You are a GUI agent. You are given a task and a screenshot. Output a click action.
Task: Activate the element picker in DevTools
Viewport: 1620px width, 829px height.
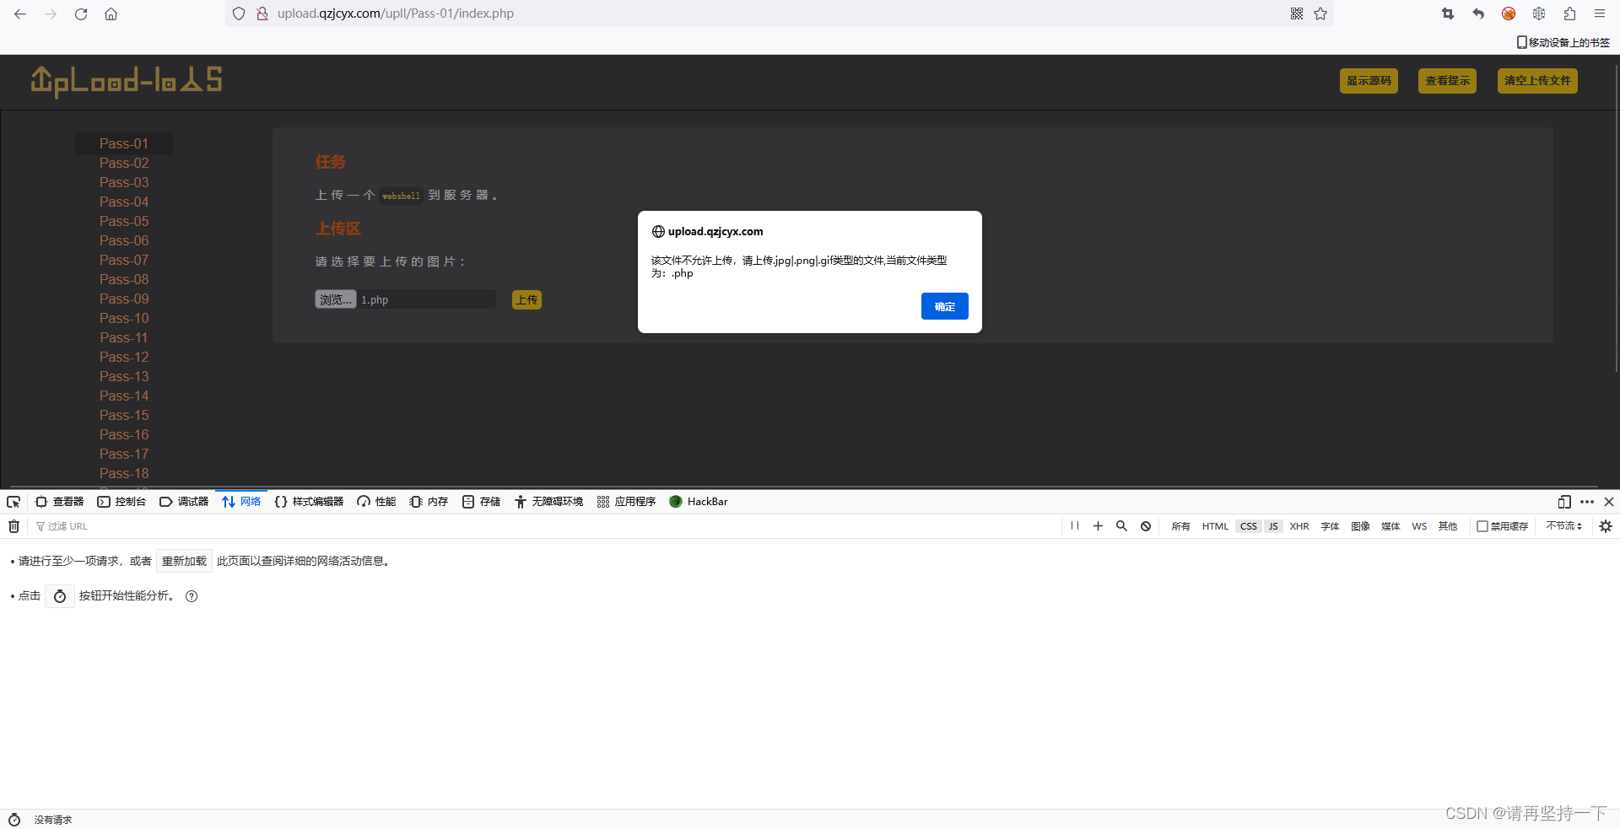pos(13,502)
